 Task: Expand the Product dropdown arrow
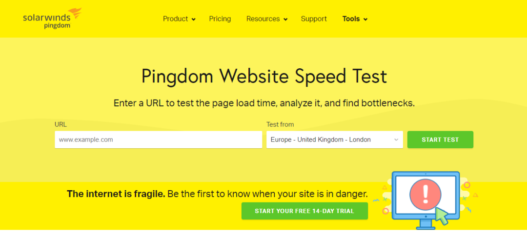(194, 20)
